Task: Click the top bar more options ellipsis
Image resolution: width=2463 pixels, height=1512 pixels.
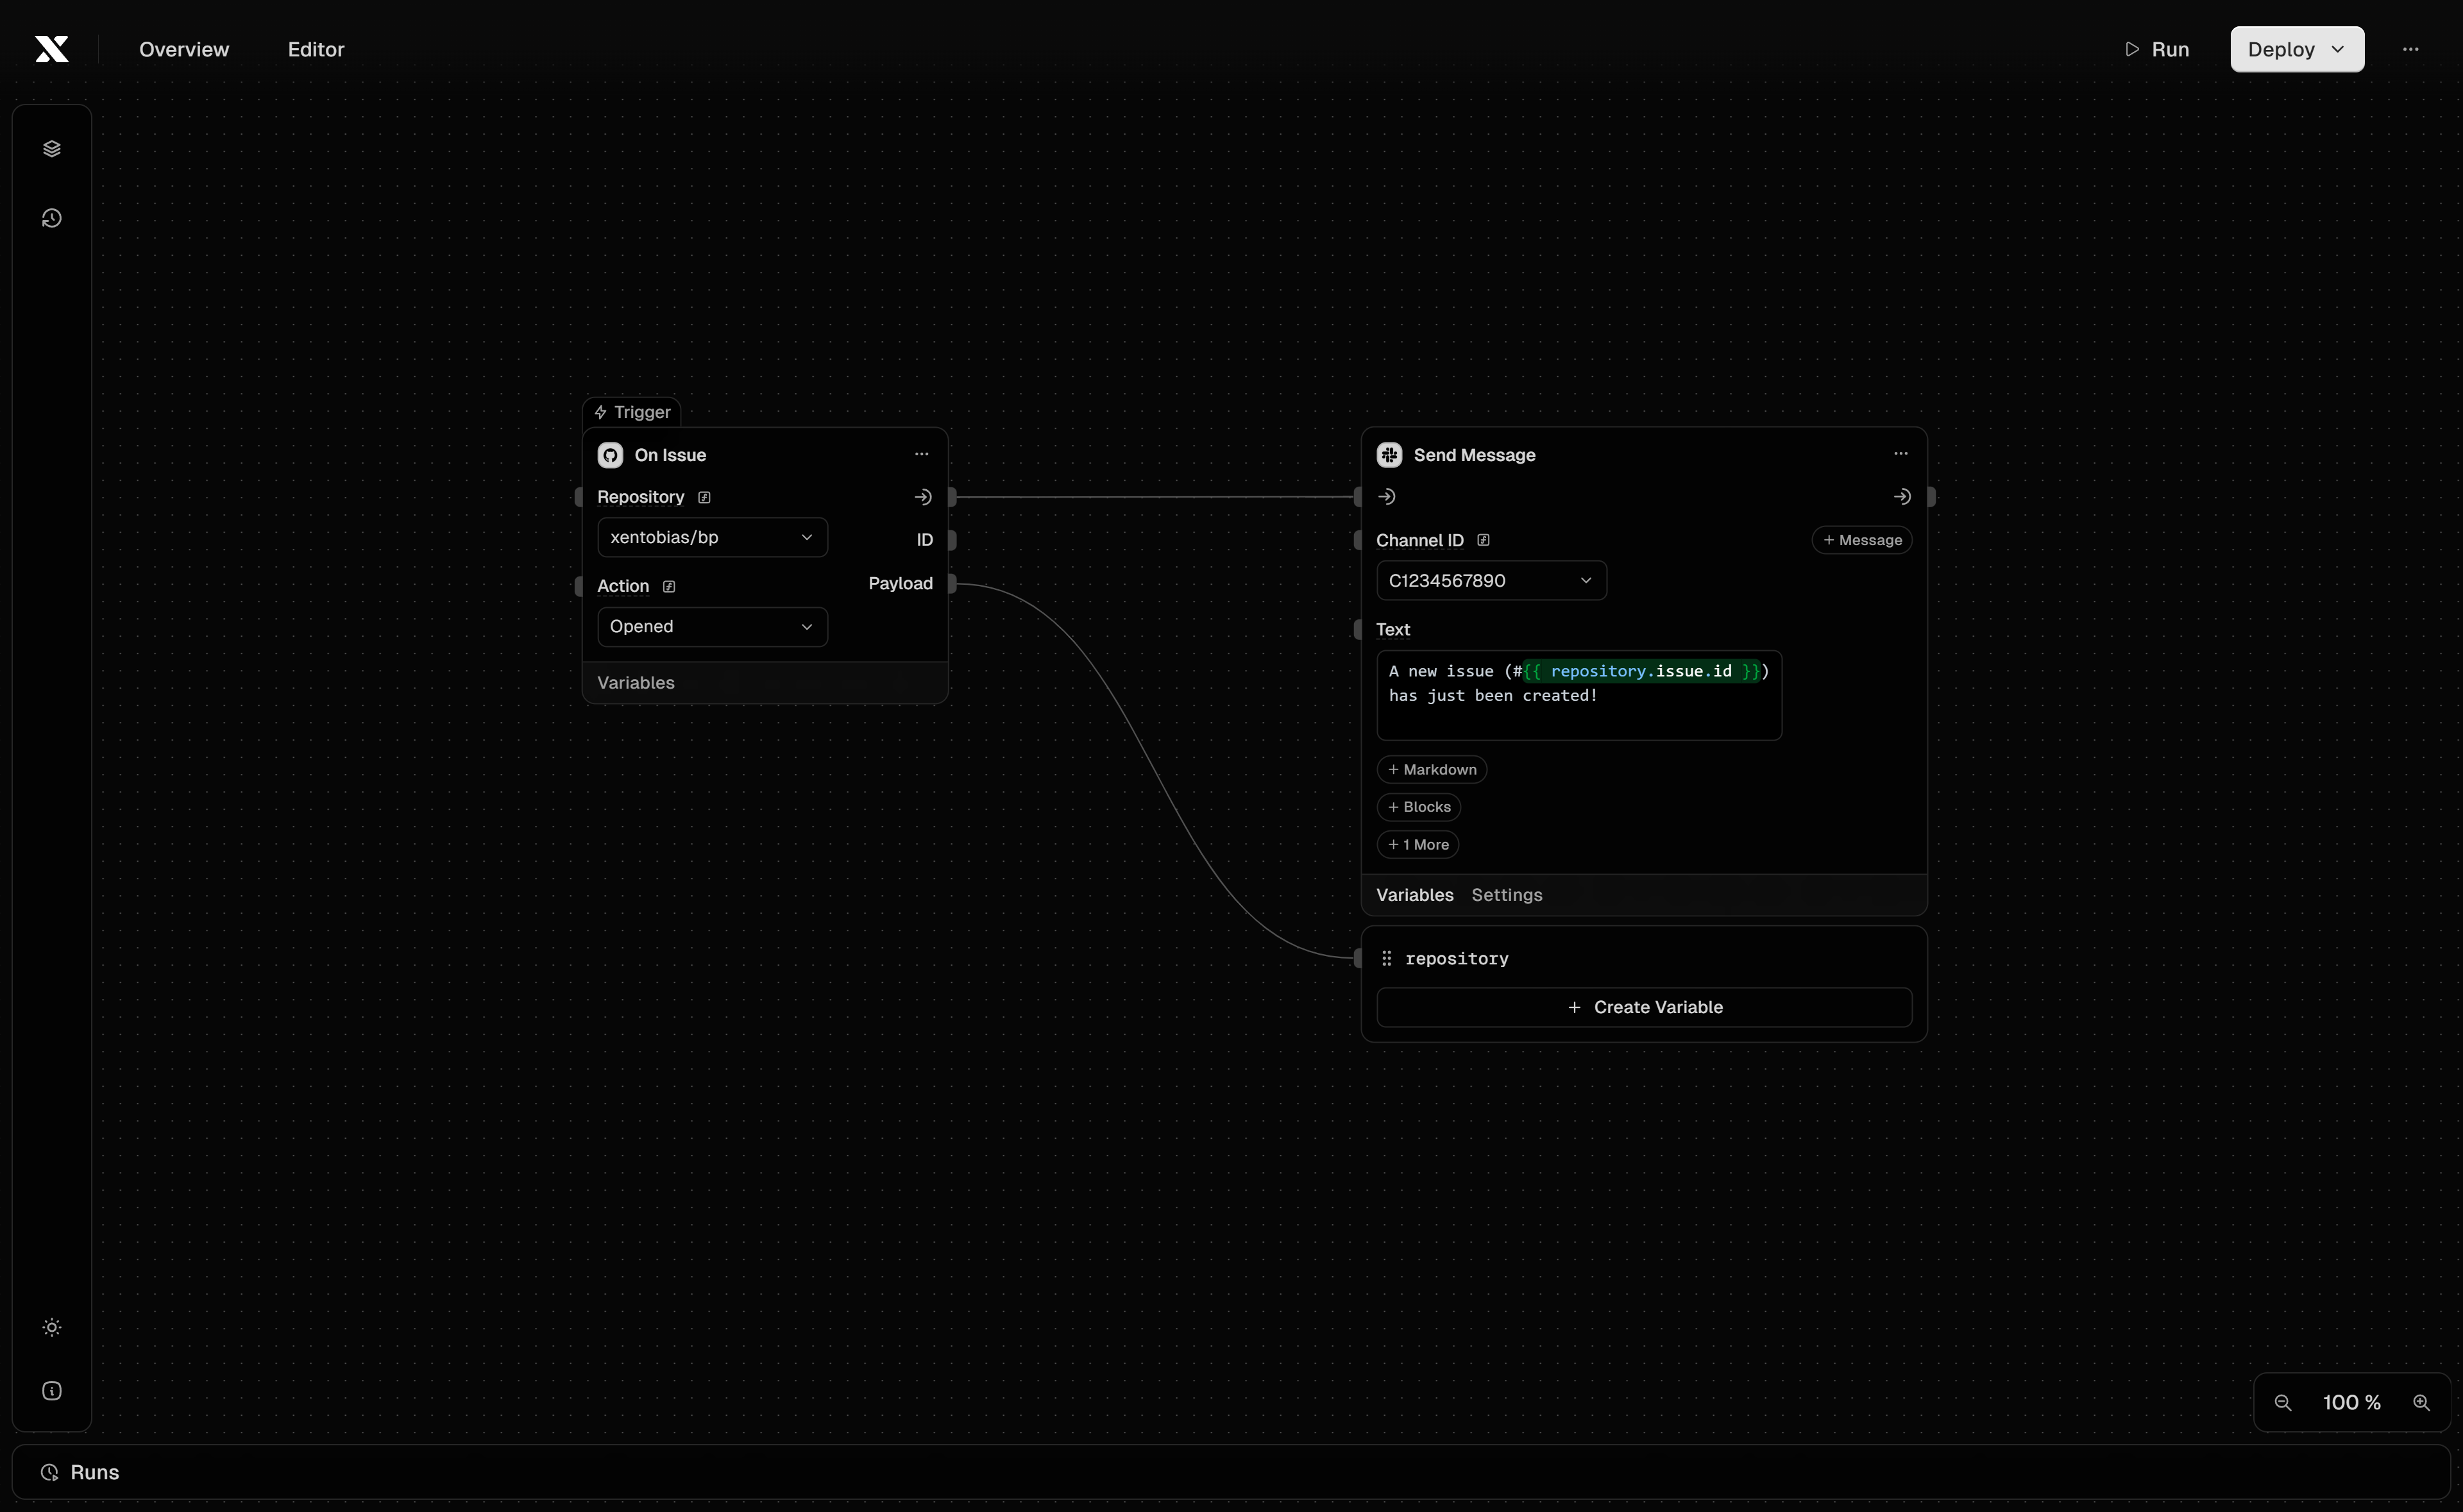Action: 2410,49
